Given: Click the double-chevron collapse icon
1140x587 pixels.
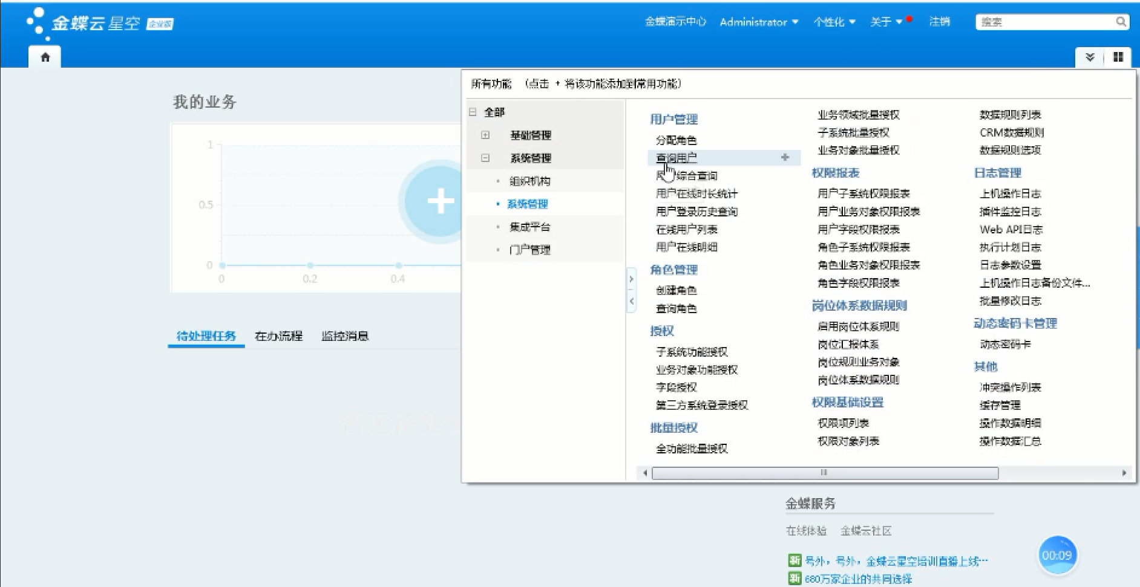Looking at the screenshot, I should (x=1090, y=57).
